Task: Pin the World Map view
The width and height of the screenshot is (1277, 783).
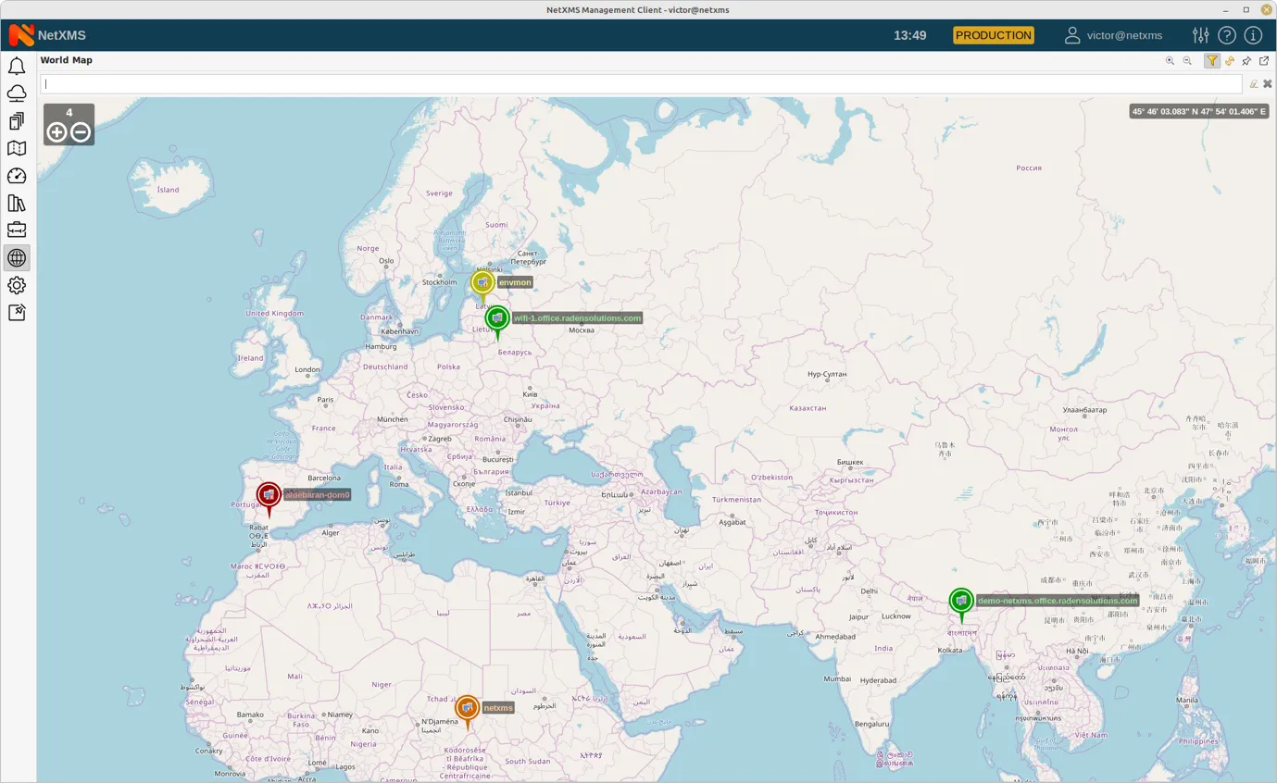Action: (1246, 60)
